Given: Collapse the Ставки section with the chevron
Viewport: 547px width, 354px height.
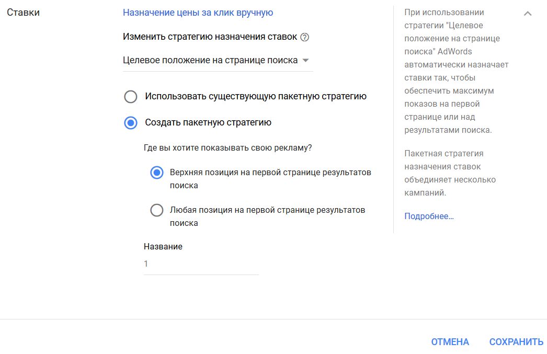Looking at the screenshot, I should [x=528, y=14].
